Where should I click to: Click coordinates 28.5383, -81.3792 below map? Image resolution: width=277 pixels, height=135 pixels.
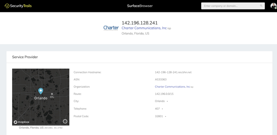(53, 128)
